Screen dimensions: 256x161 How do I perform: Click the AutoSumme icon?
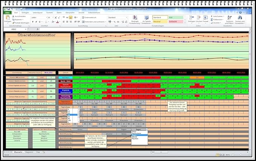click(212, 17)
